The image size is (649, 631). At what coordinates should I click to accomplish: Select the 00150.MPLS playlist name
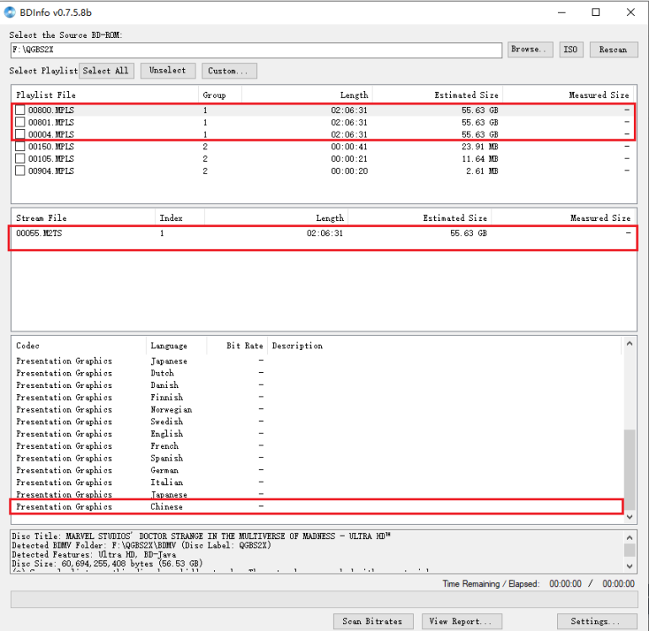click(51, 147)
